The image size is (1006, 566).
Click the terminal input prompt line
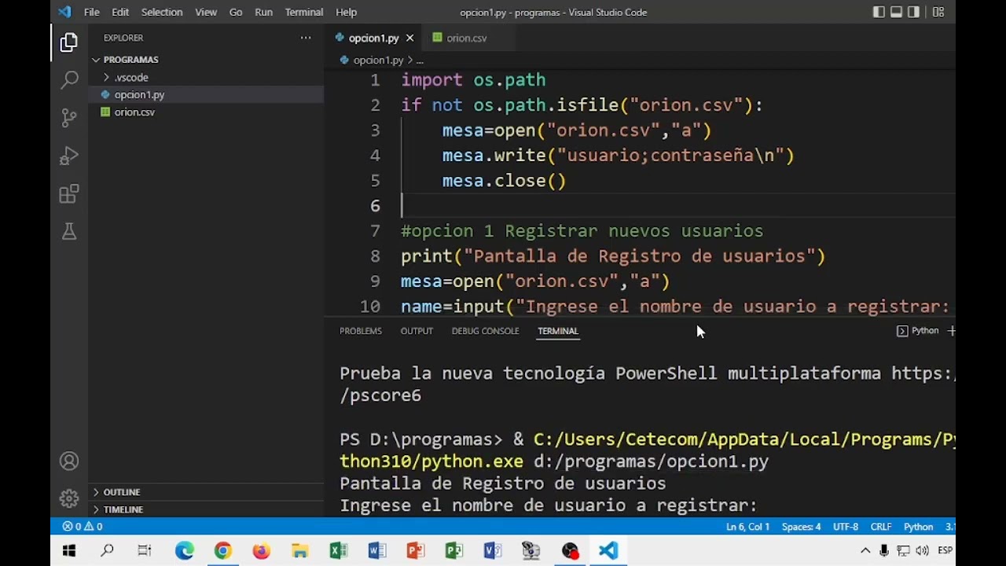tap(549, 505)
